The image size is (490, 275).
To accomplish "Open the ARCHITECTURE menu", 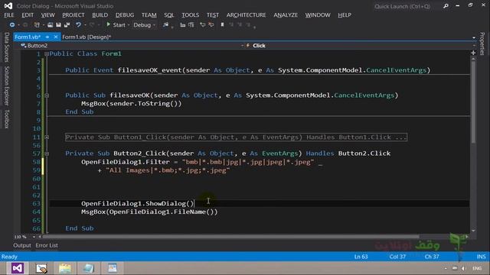I will [247, 15].
